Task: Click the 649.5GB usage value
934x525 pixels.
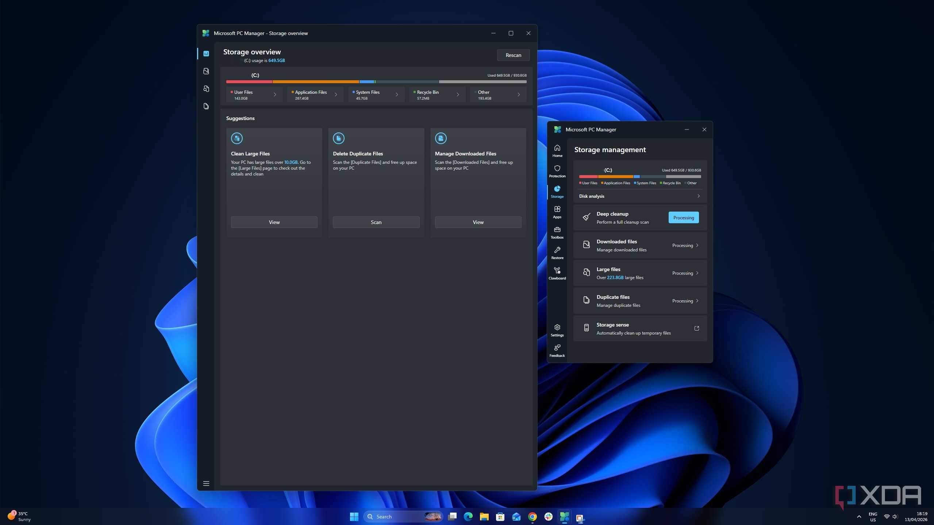Action: 277,61
